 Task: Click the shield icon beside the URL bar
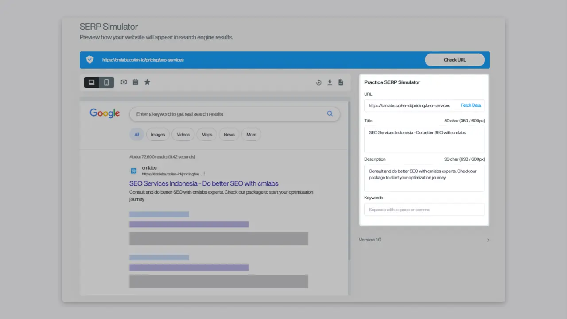(x=89, y=59)
